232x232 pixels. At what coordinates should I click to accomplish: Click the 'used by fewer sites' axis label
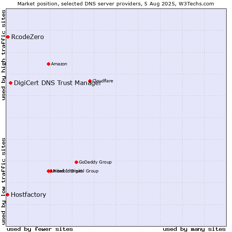tap(40, 229)
